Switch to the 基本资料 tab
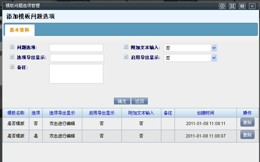The image size is (260, 162). coord(19,30)
